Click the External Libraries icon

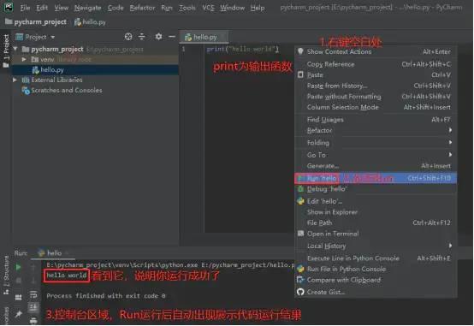[26, 80]
